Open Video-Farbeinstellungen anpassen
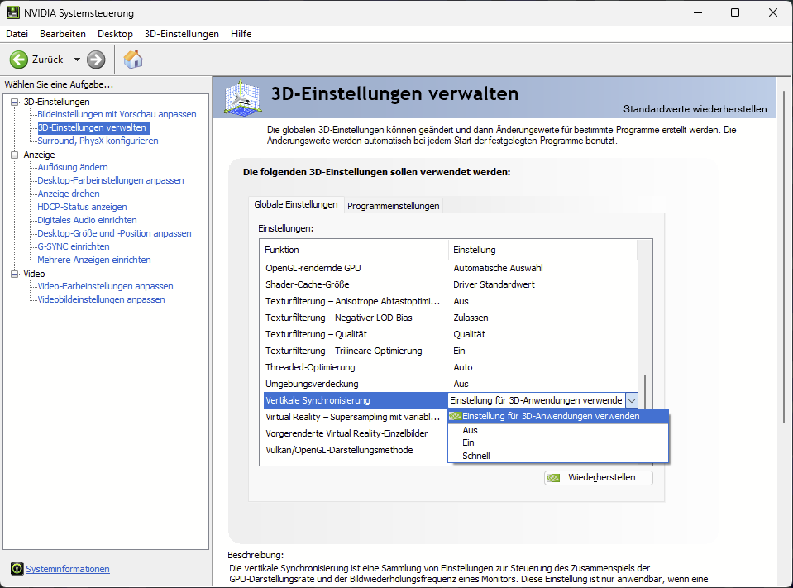This screenshot has height=588, width=793. pyautogui.click(x=105, y=286)
